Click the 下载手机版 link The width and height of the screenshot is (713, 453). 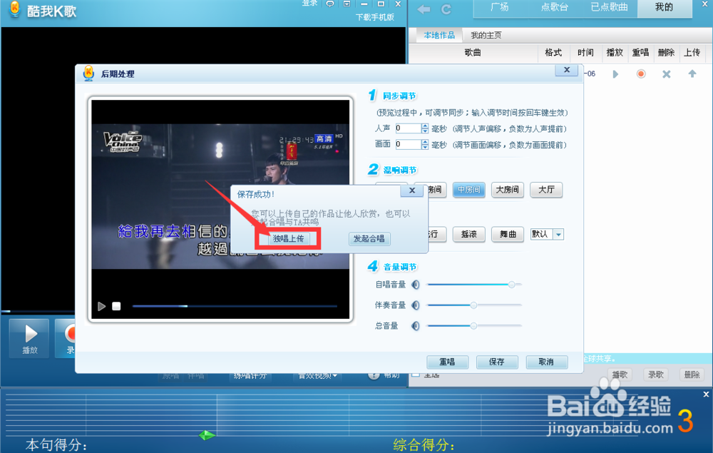pos(375,17)
